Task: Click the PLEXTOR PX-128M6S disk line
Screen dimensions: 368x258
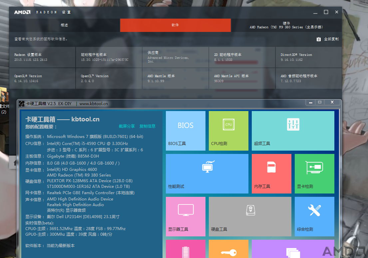Action: (90, 181)
